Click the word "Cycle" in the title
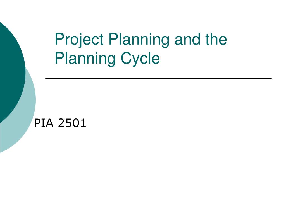Screen dimensions: 286x214 (140, 59)
